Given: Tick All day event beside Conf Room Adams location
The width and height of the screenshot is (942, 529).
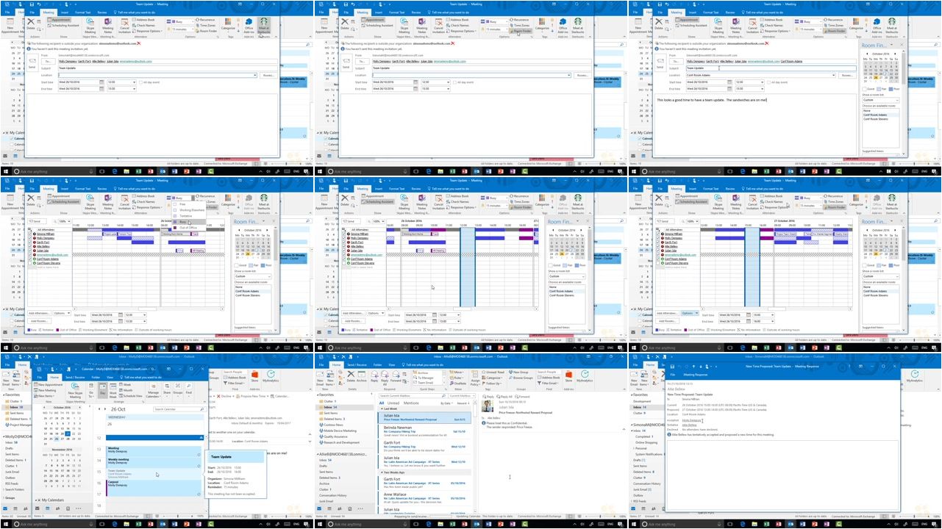Looking at the screenshot, I should (x=768, y=82).
